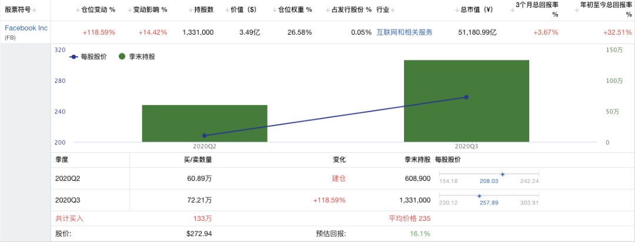Screen dimensions: 635x242
Task: Sort by 持股数 column header
Action: coord(201,10)
